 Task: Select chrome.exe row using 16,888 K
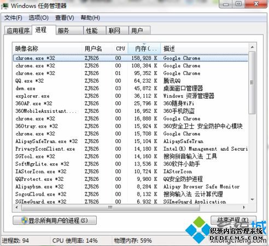(x=131, y=118)
